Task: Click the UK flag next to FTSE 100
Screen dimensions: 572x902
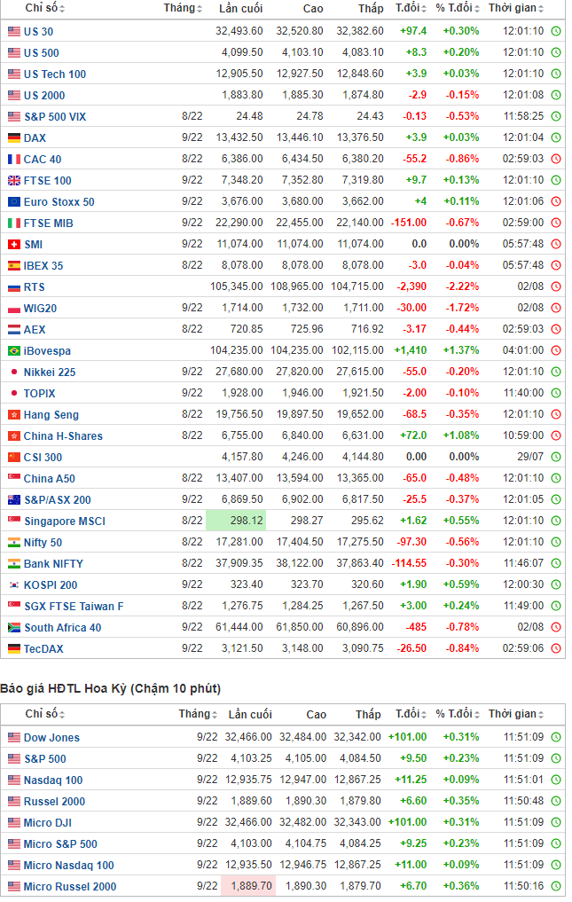Action: pyautogui.click(x=14, y=181)
